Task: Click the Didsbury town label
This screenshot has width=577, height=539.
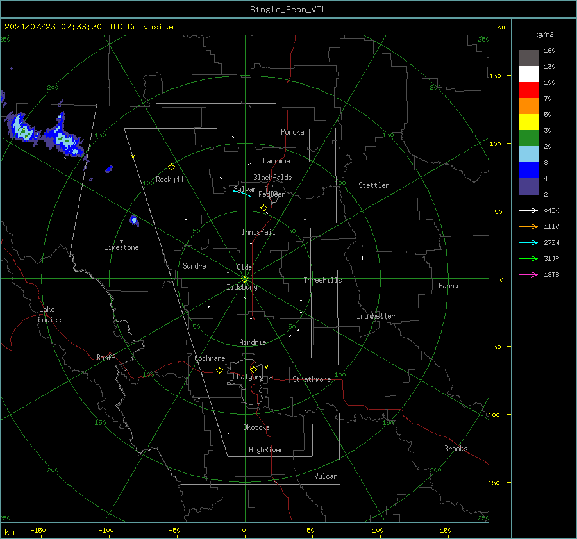Action: click(242, 287)
